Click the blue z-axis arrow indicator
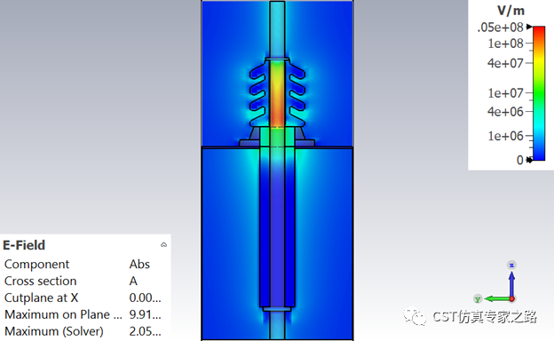Image resolution: width=554 pixels, height=341 pixels. pyautogui.click(x=511, y=282)
